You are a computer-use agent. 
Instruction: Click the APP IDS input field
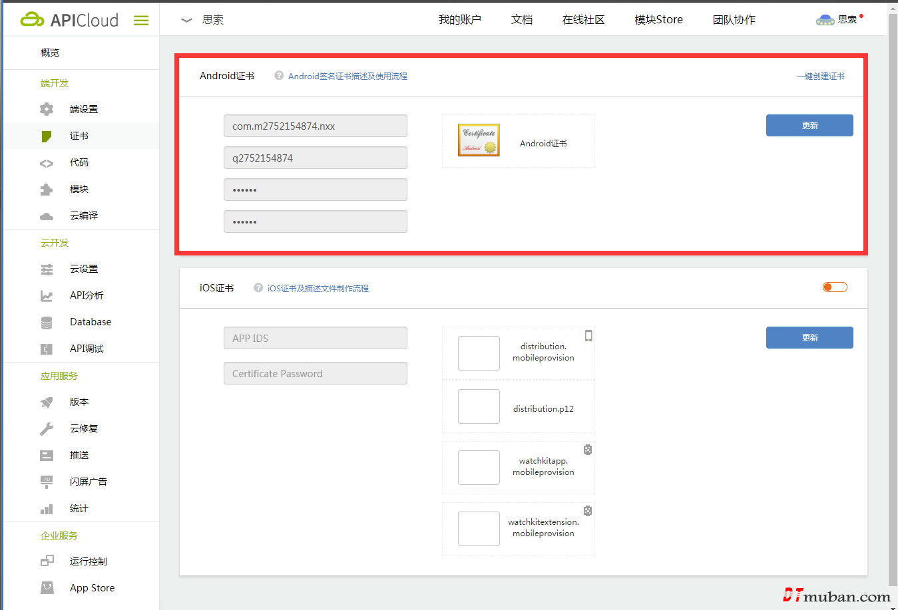click(x=316, y=338)
